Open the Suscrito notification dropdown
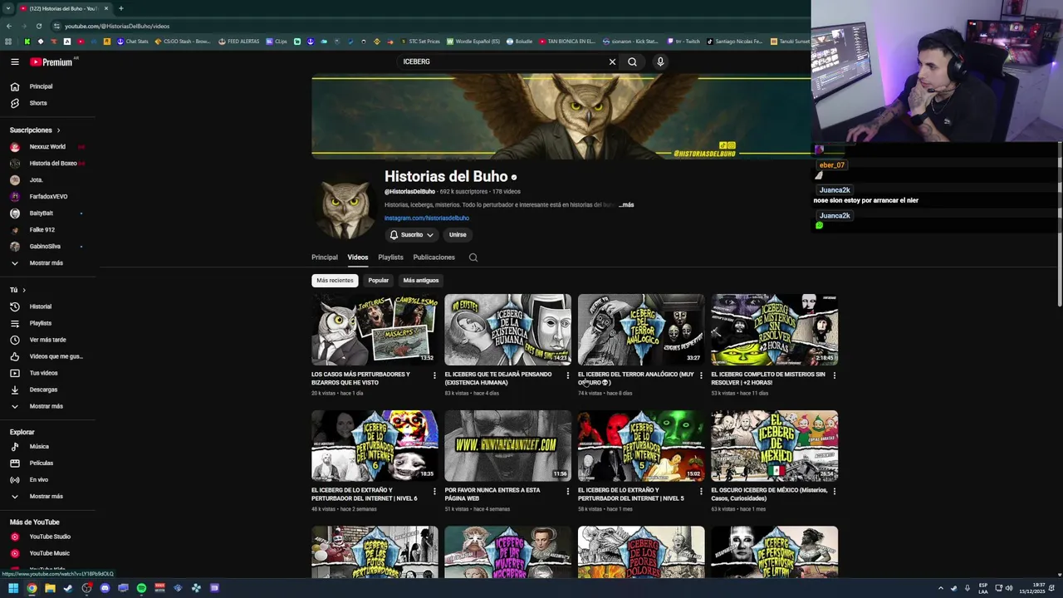The image size is (1063, 598). coord(411,235)
